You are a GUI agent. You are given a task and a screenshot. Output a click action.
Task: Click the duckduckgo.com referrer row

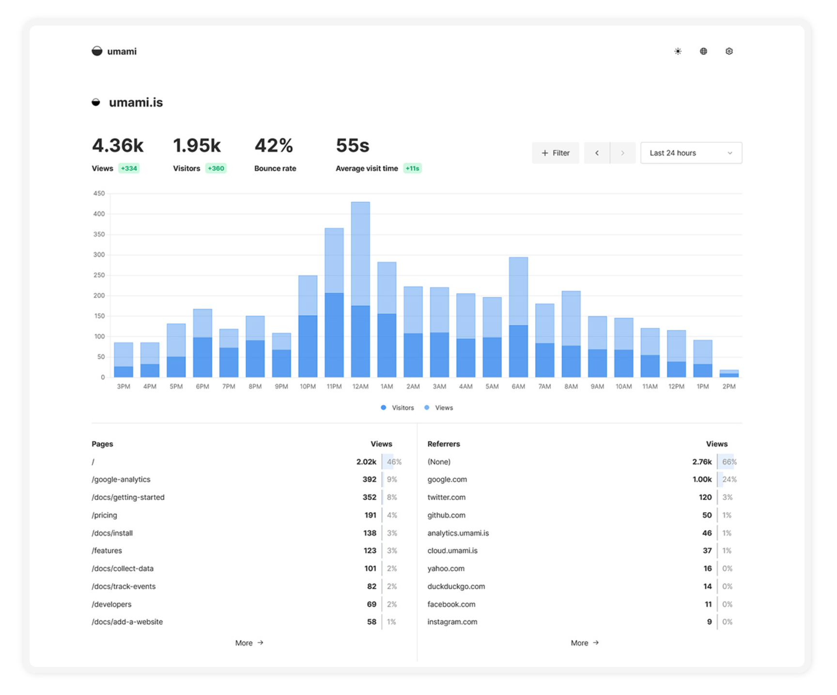(x=582, y=586)
